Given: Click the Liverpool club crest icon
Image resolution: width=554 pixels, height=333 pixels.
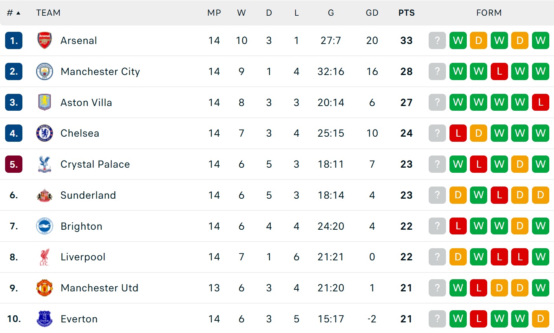Looking at the screenshot, I should [44, 257].
